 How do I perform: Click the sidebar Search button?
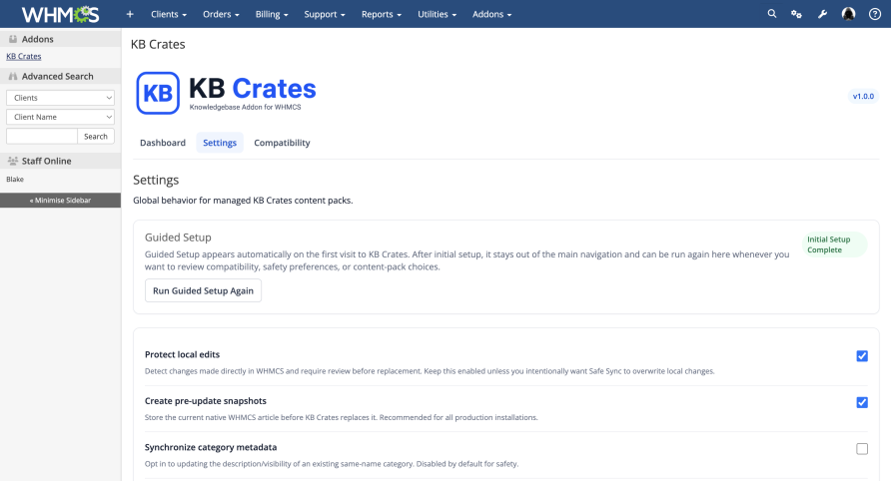(96, 137)
